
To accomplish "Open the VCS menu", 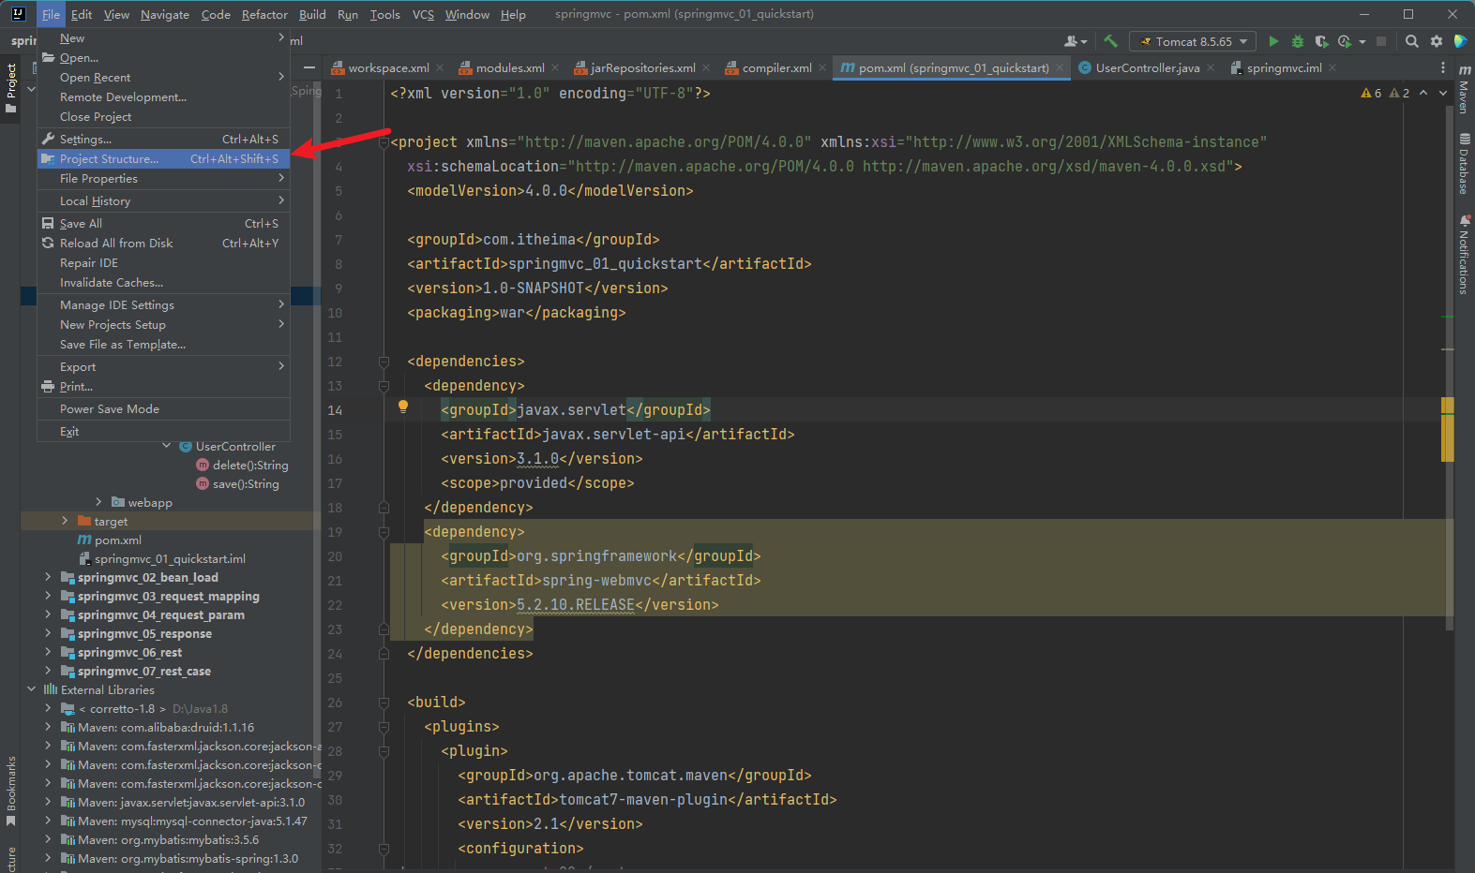I will point(423,14).
